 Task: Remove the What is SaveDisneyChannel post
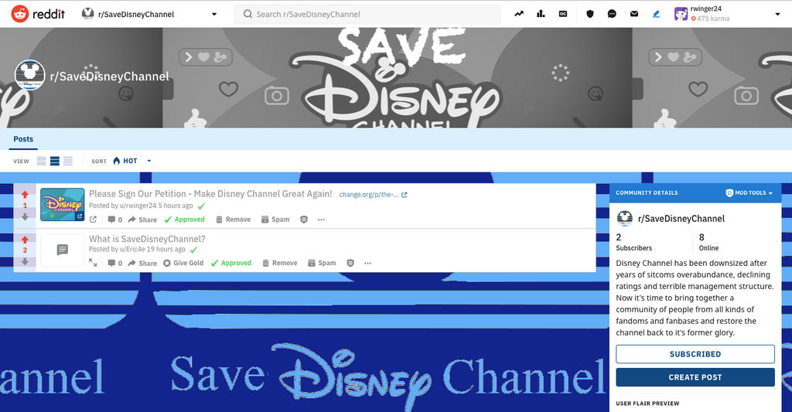pyautogui.click(x=280, y=263)
